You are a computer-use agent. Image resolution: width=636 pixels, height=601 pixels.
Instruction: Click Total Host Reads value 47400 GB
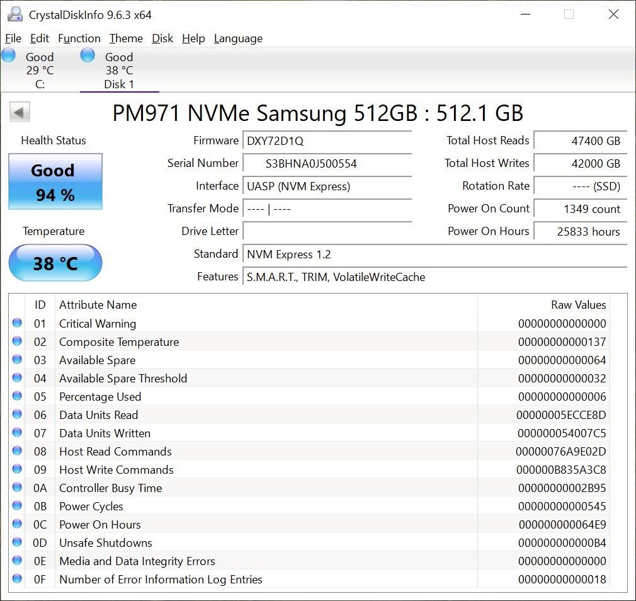pyautogui.click(x=581, y=141)
